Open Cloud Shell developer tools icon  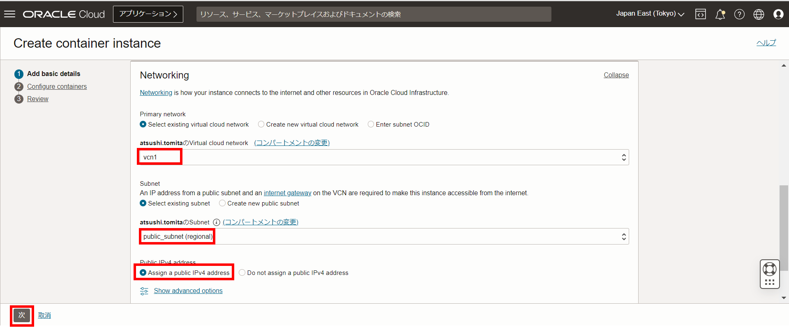point(701,14)
